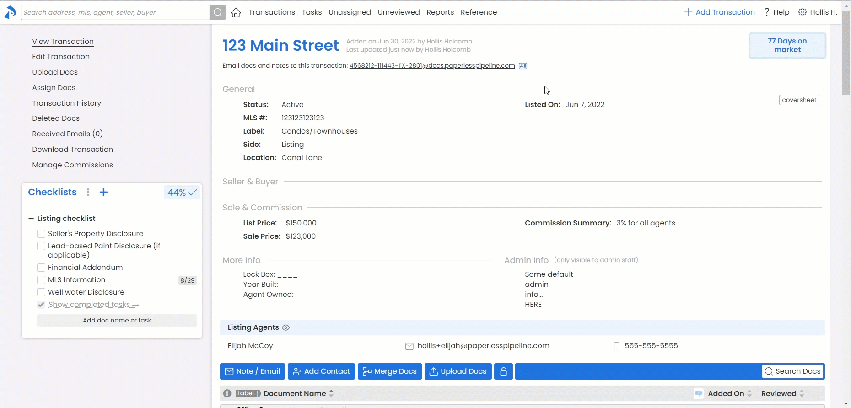Click Add Transaction in top bar
The width and height of the screenshot is (851, 408).
pyautogui.click(x=719, y=12)
